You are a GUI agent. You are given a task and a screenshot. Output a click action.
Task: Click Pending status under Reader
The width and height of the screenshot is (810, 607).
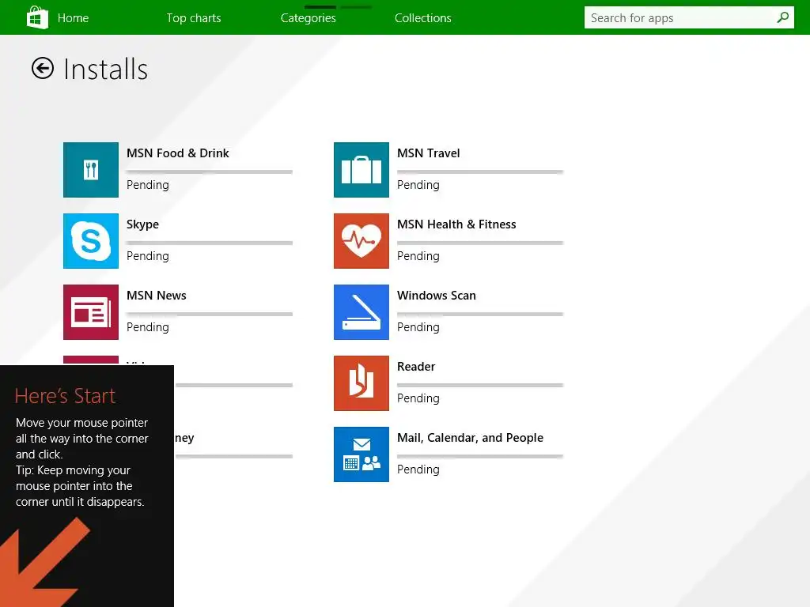click(x=418, y=399)
